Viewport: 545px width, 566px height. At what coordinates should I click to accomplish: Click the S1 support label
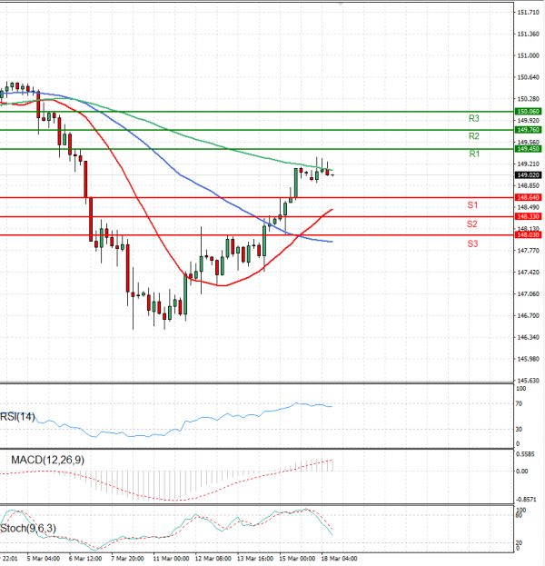click(x=472, y=205)
